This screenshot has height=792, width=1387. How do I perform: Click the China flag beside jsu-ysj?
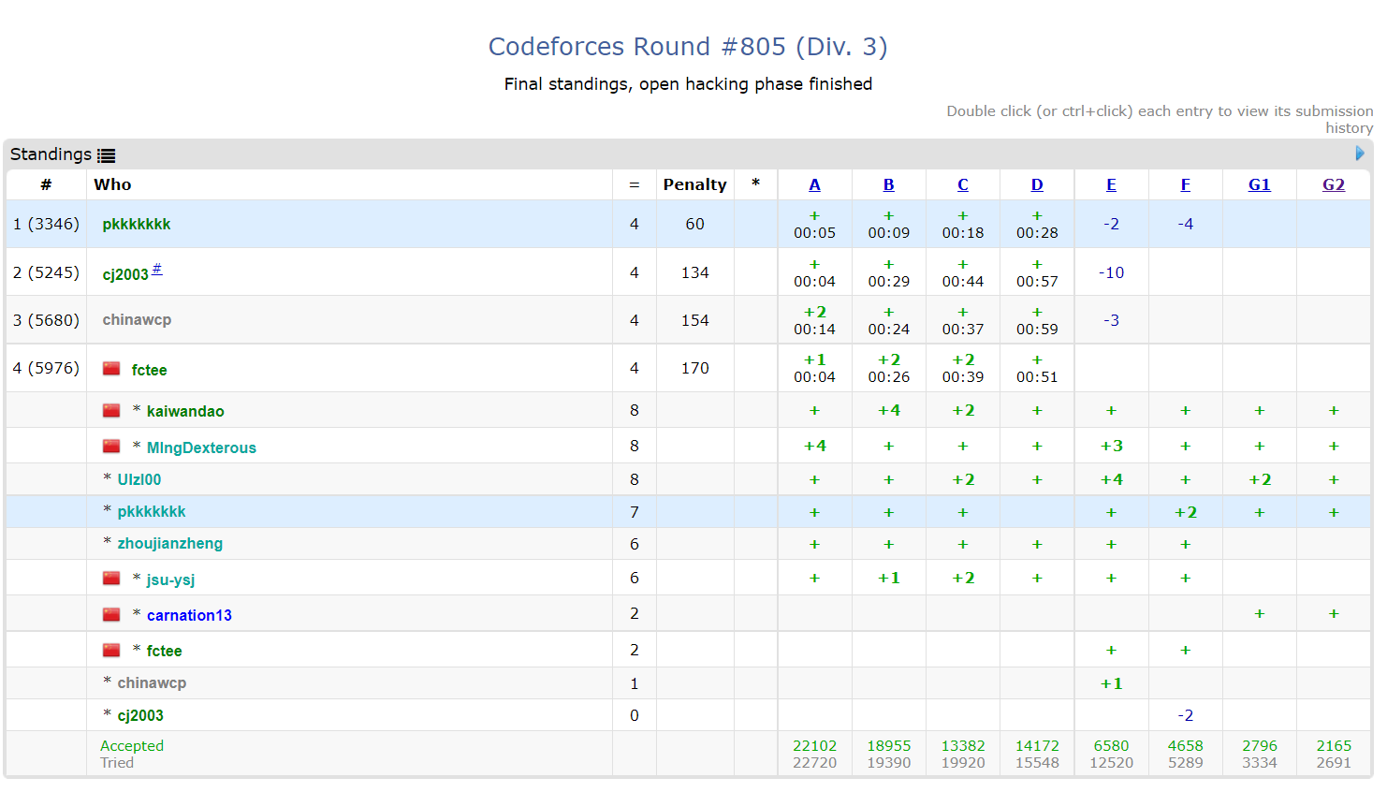click(x=111, y=579)
